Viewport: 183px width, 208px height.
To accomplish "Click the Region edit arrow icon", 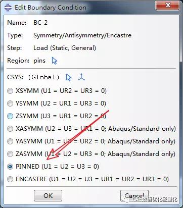I will [54, 61].
